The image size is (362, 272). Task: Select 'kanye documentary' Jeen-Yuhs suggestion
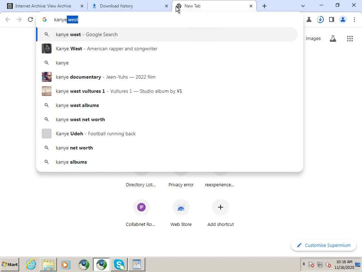pos(167,77)
